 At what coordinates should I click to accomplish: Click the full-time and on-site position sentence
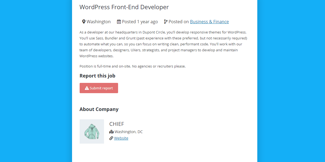click(x=133, y=66)
